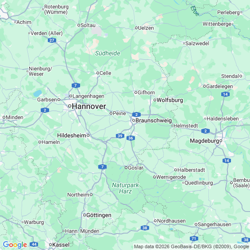Click the Wolfsburg city label
This screenshot has height=250, width=250.
(170, 100)
